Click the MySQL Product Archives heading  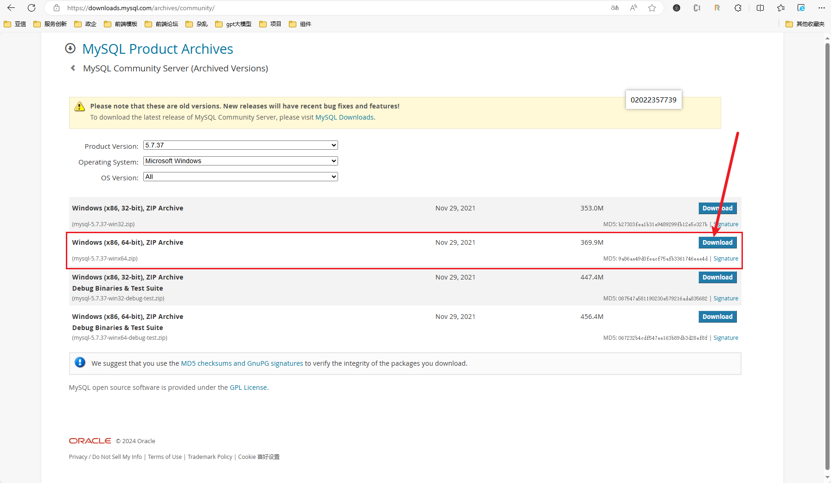[x=158, y=49]
